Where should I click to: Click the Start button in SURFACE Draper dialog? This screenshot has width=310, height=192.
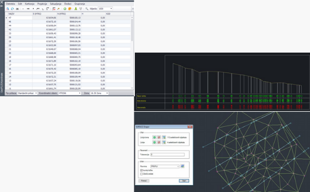(x=184, y=181)
